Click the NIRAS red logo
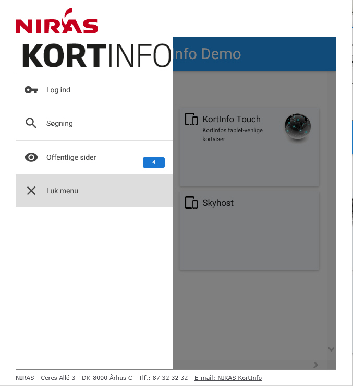The image size is (353, 386). coord(57,21)
